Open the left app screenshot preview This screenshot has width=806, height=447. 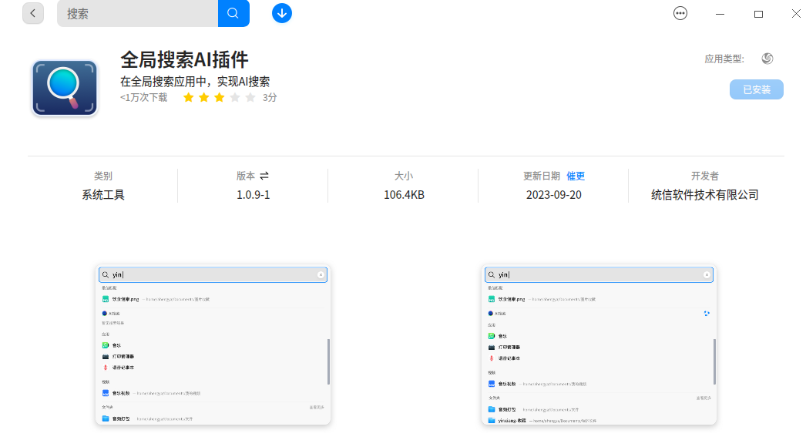click(213, 345)
